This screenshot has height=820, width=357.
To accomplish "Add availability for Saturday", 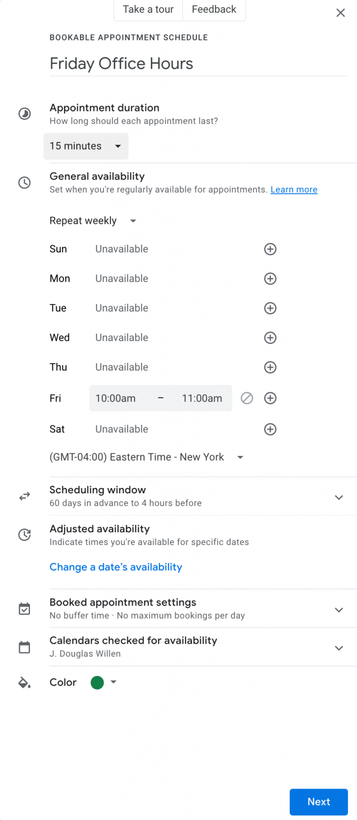I will pos(270,429).
